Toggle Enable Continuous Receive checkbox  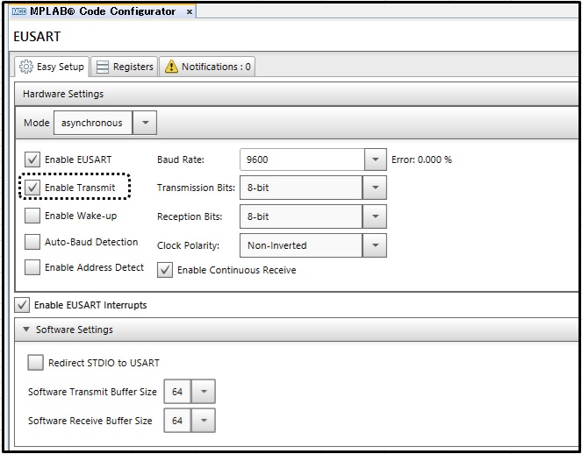tap(165, 270)
